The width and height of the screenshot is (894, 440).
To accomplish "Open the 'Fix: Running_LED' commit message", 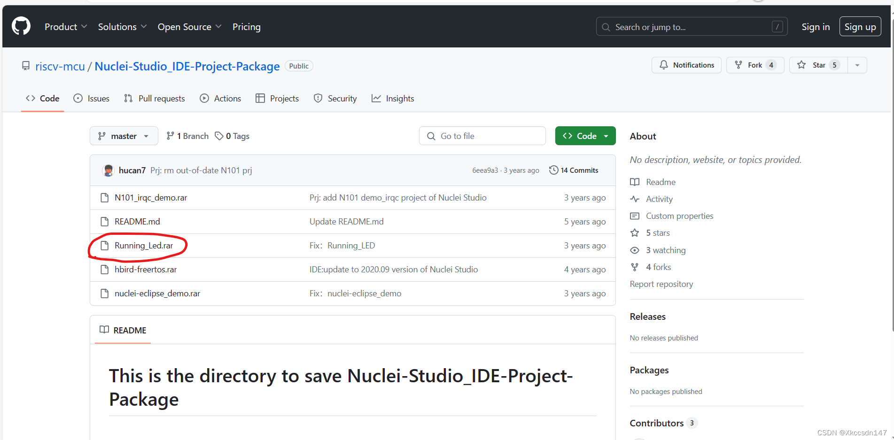I will click(x=342, y=246).
